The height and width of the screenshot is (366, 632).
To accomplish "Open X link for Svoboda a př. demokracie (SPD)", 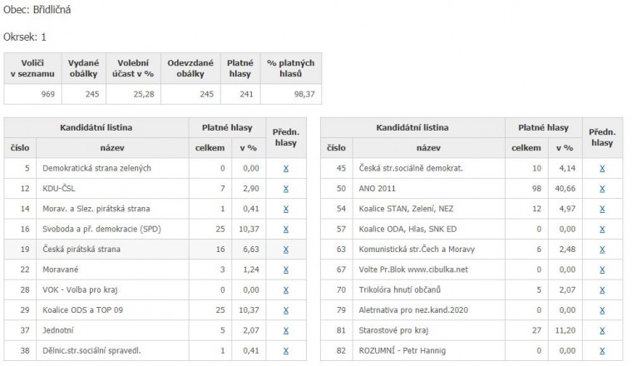I will pos(286,230).
